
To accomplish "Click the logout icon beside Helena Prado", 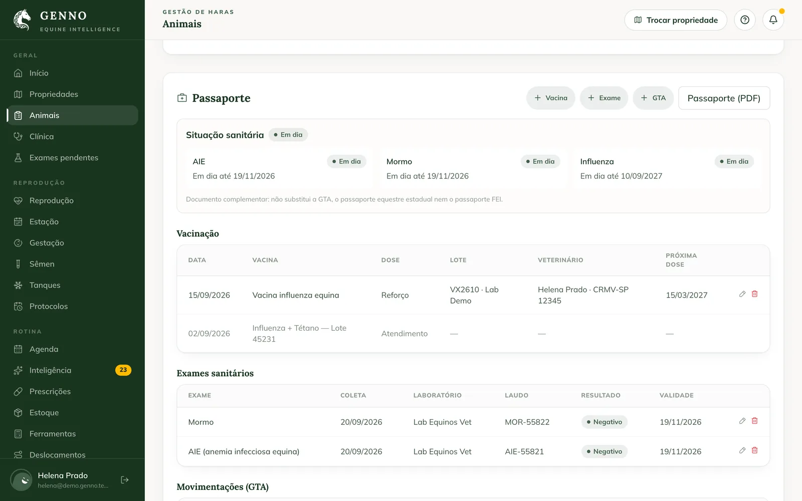I will coord(125,480).
